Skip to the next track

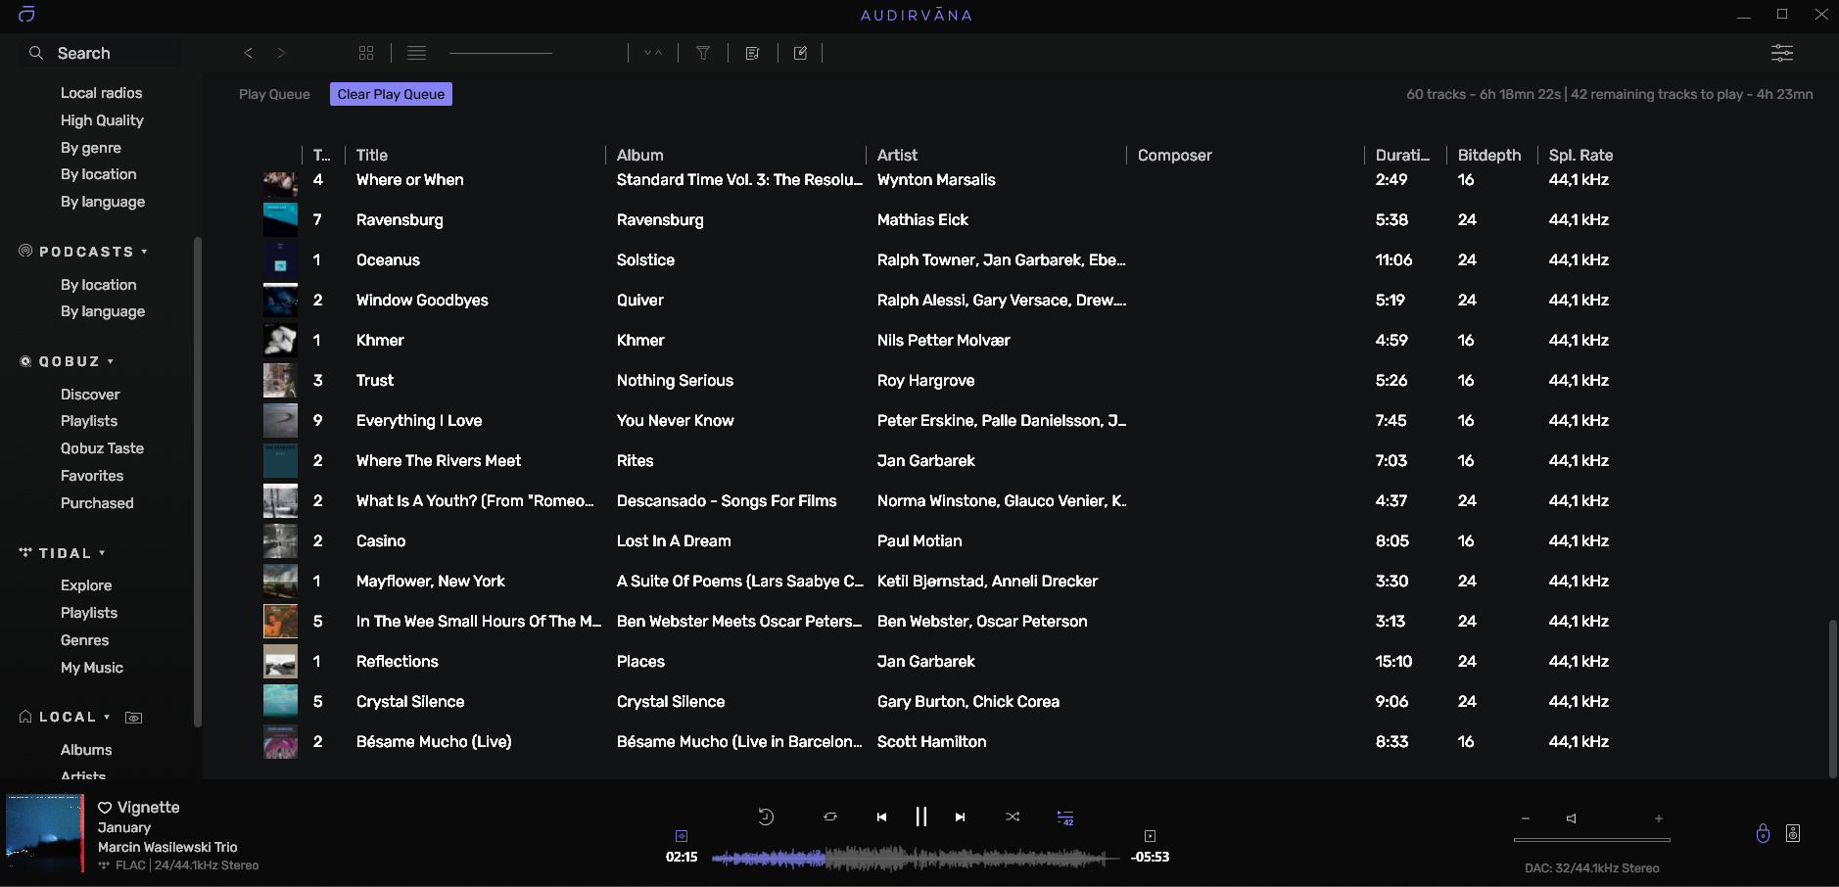[961, 817]
